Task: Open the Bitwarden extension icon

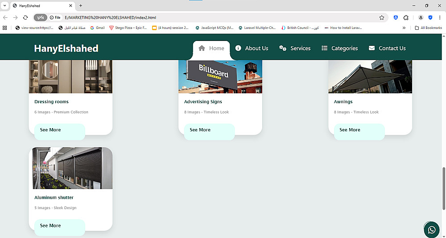Action: tap(396, 18)
